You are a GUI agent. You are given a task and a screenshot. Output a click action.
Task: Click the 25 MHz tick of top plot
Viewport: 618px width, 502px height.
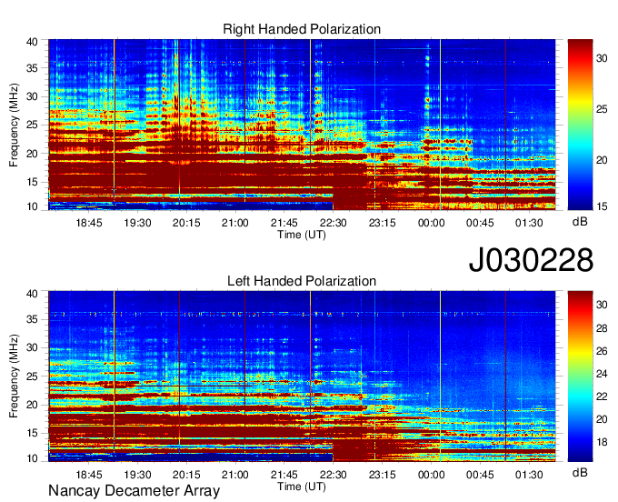point(32,125)
